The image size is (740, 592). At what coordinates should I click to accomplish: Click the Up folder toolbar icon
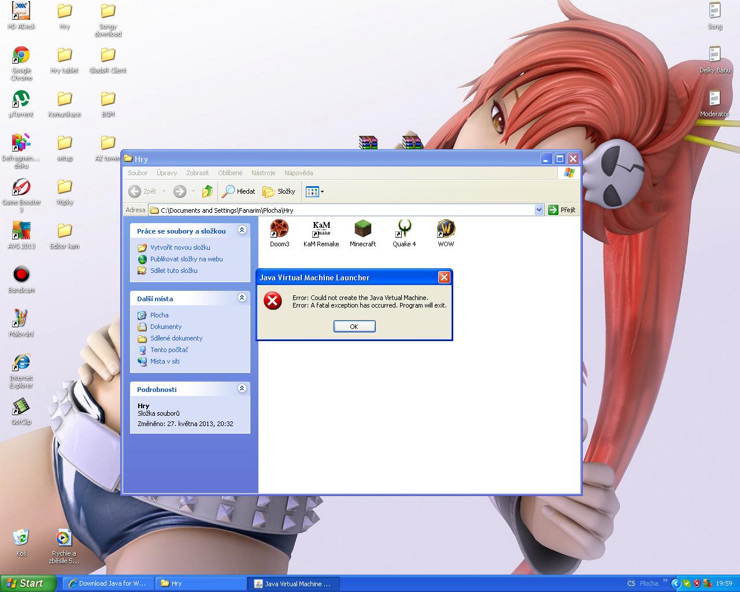(x=207, y=191)
